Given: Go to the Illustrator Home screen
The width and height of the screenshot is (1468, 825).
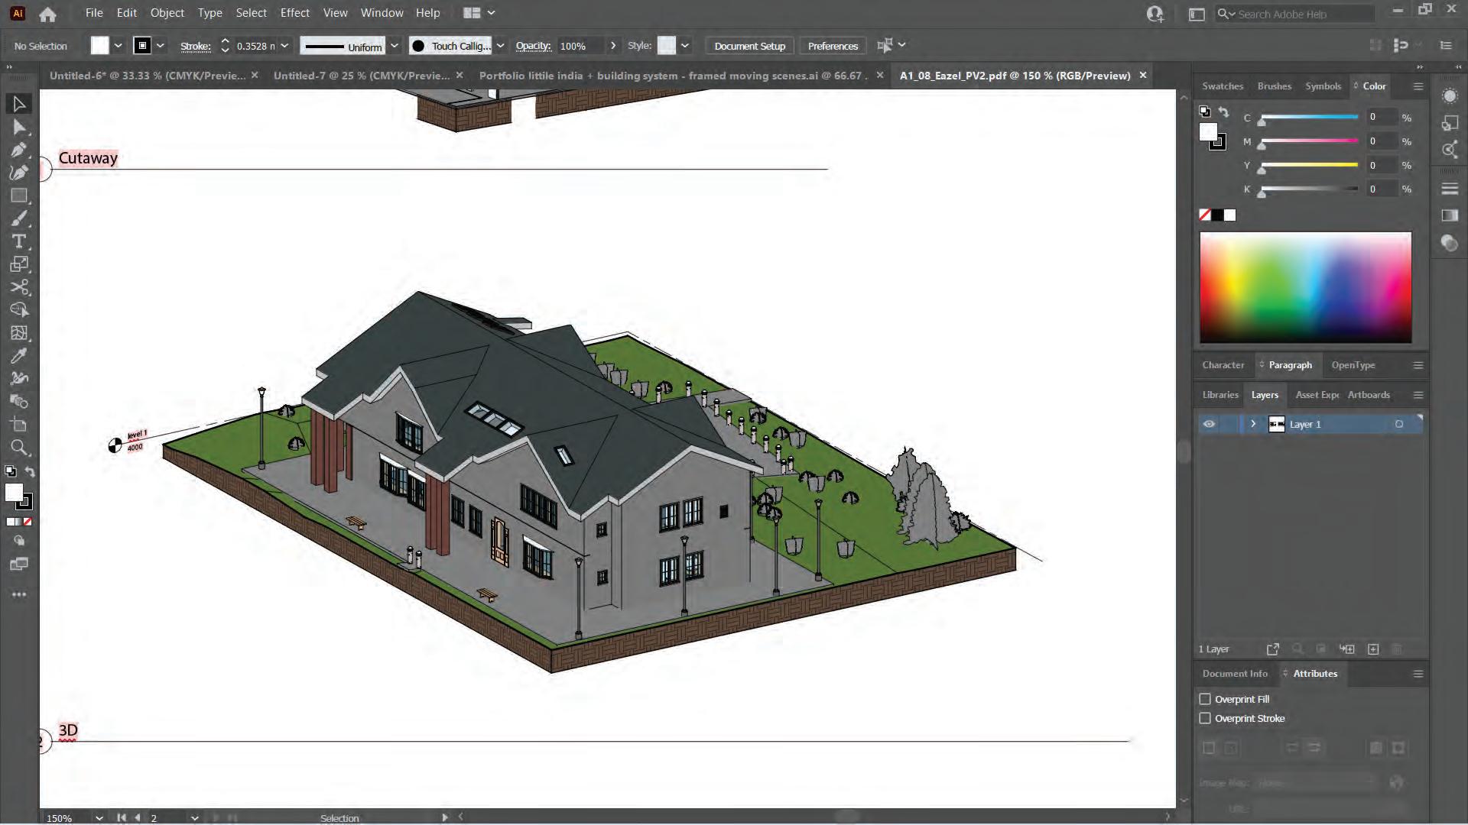Looking at the screenshot, I should (x=47, y=14).
